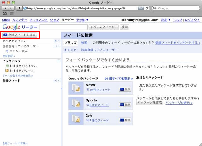Open 10 件のフィード link

point(100,90)
